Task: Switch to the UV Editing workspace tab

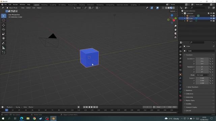Action: 62,5
